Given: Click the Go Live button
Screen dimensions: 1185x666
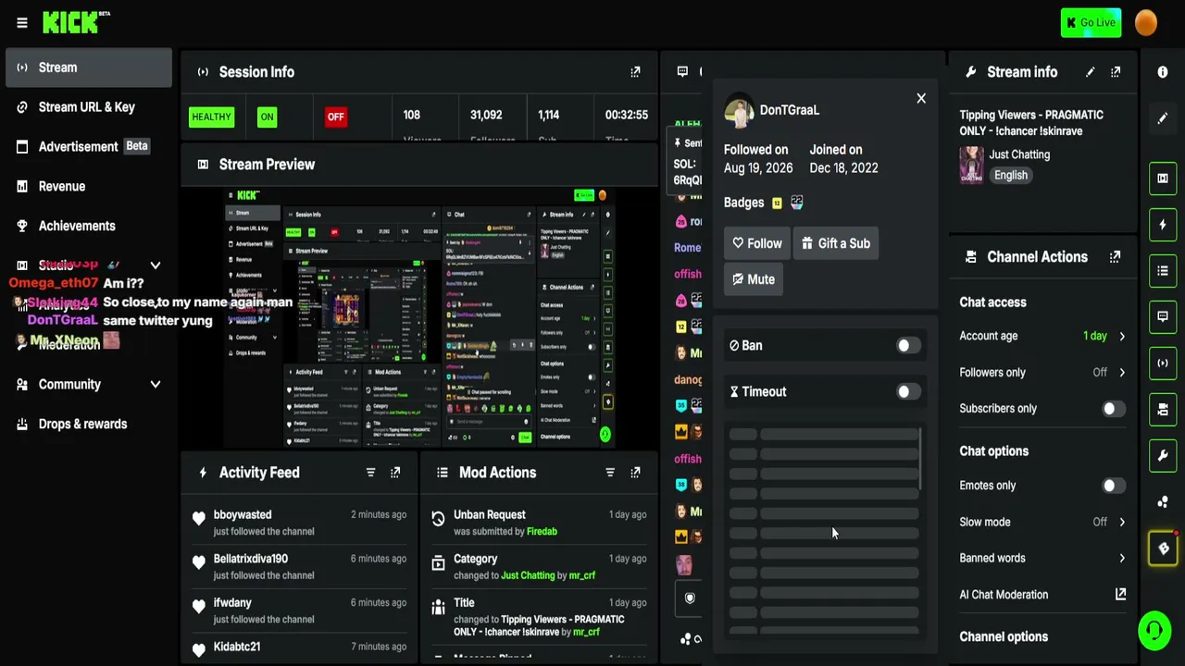Looking at the screenshot, I should tap(1091, 23).
